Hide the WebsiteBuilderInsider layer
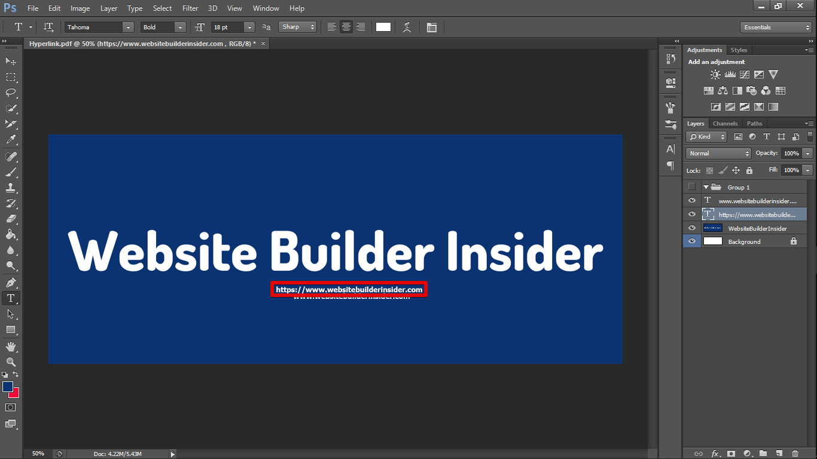Viewport: 817px width, 459px height. (692, 228)
